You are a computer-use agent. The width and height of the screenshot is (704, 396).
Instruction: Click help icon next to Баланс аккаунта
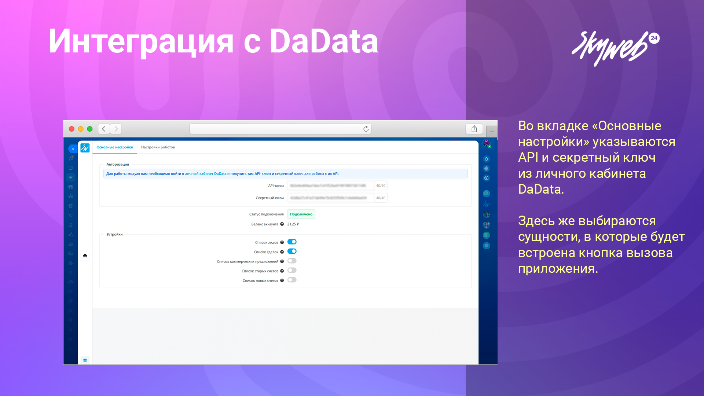282,224
